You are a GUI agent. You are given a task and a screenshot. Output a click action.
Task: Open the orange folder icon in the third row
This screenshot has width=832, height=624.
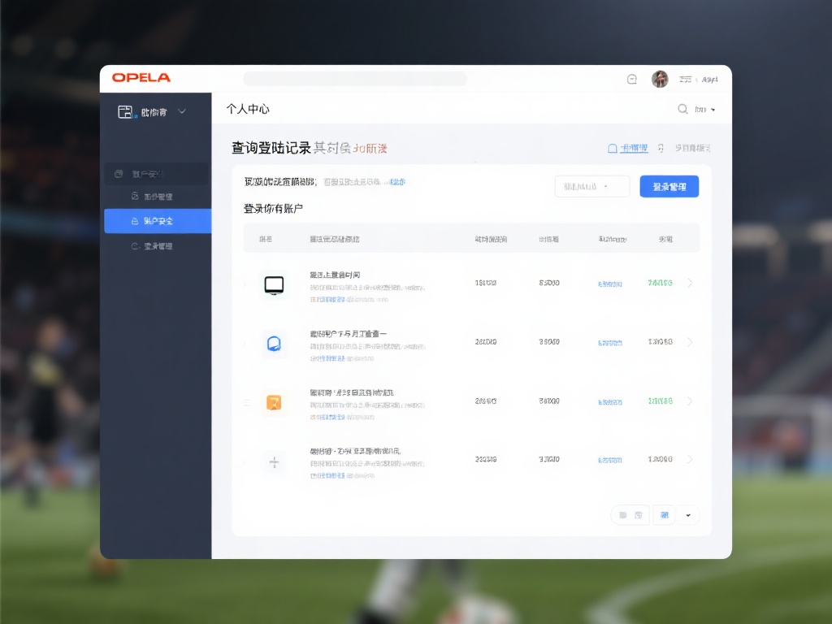(274, 401)
